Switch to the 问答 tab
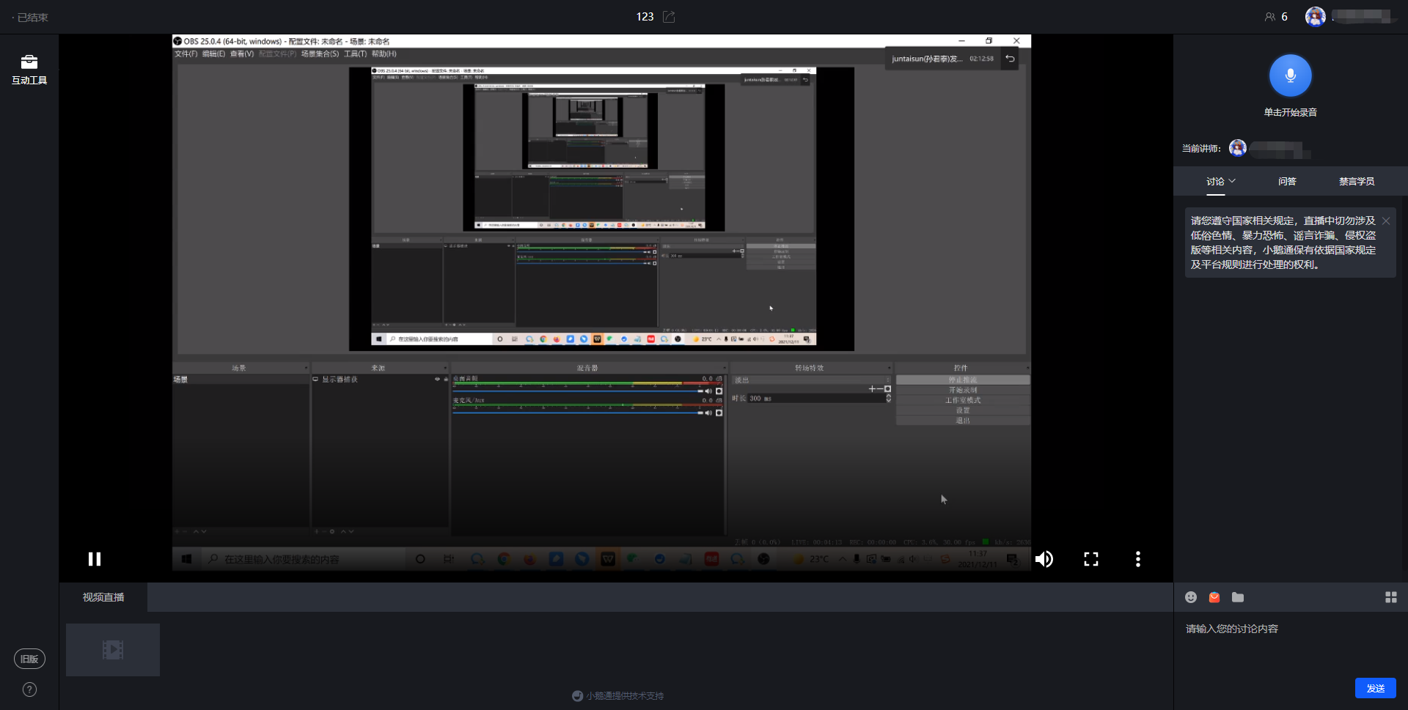Image resolution: width=1408 pixels, height=710 pixels. click(1287, 181)
